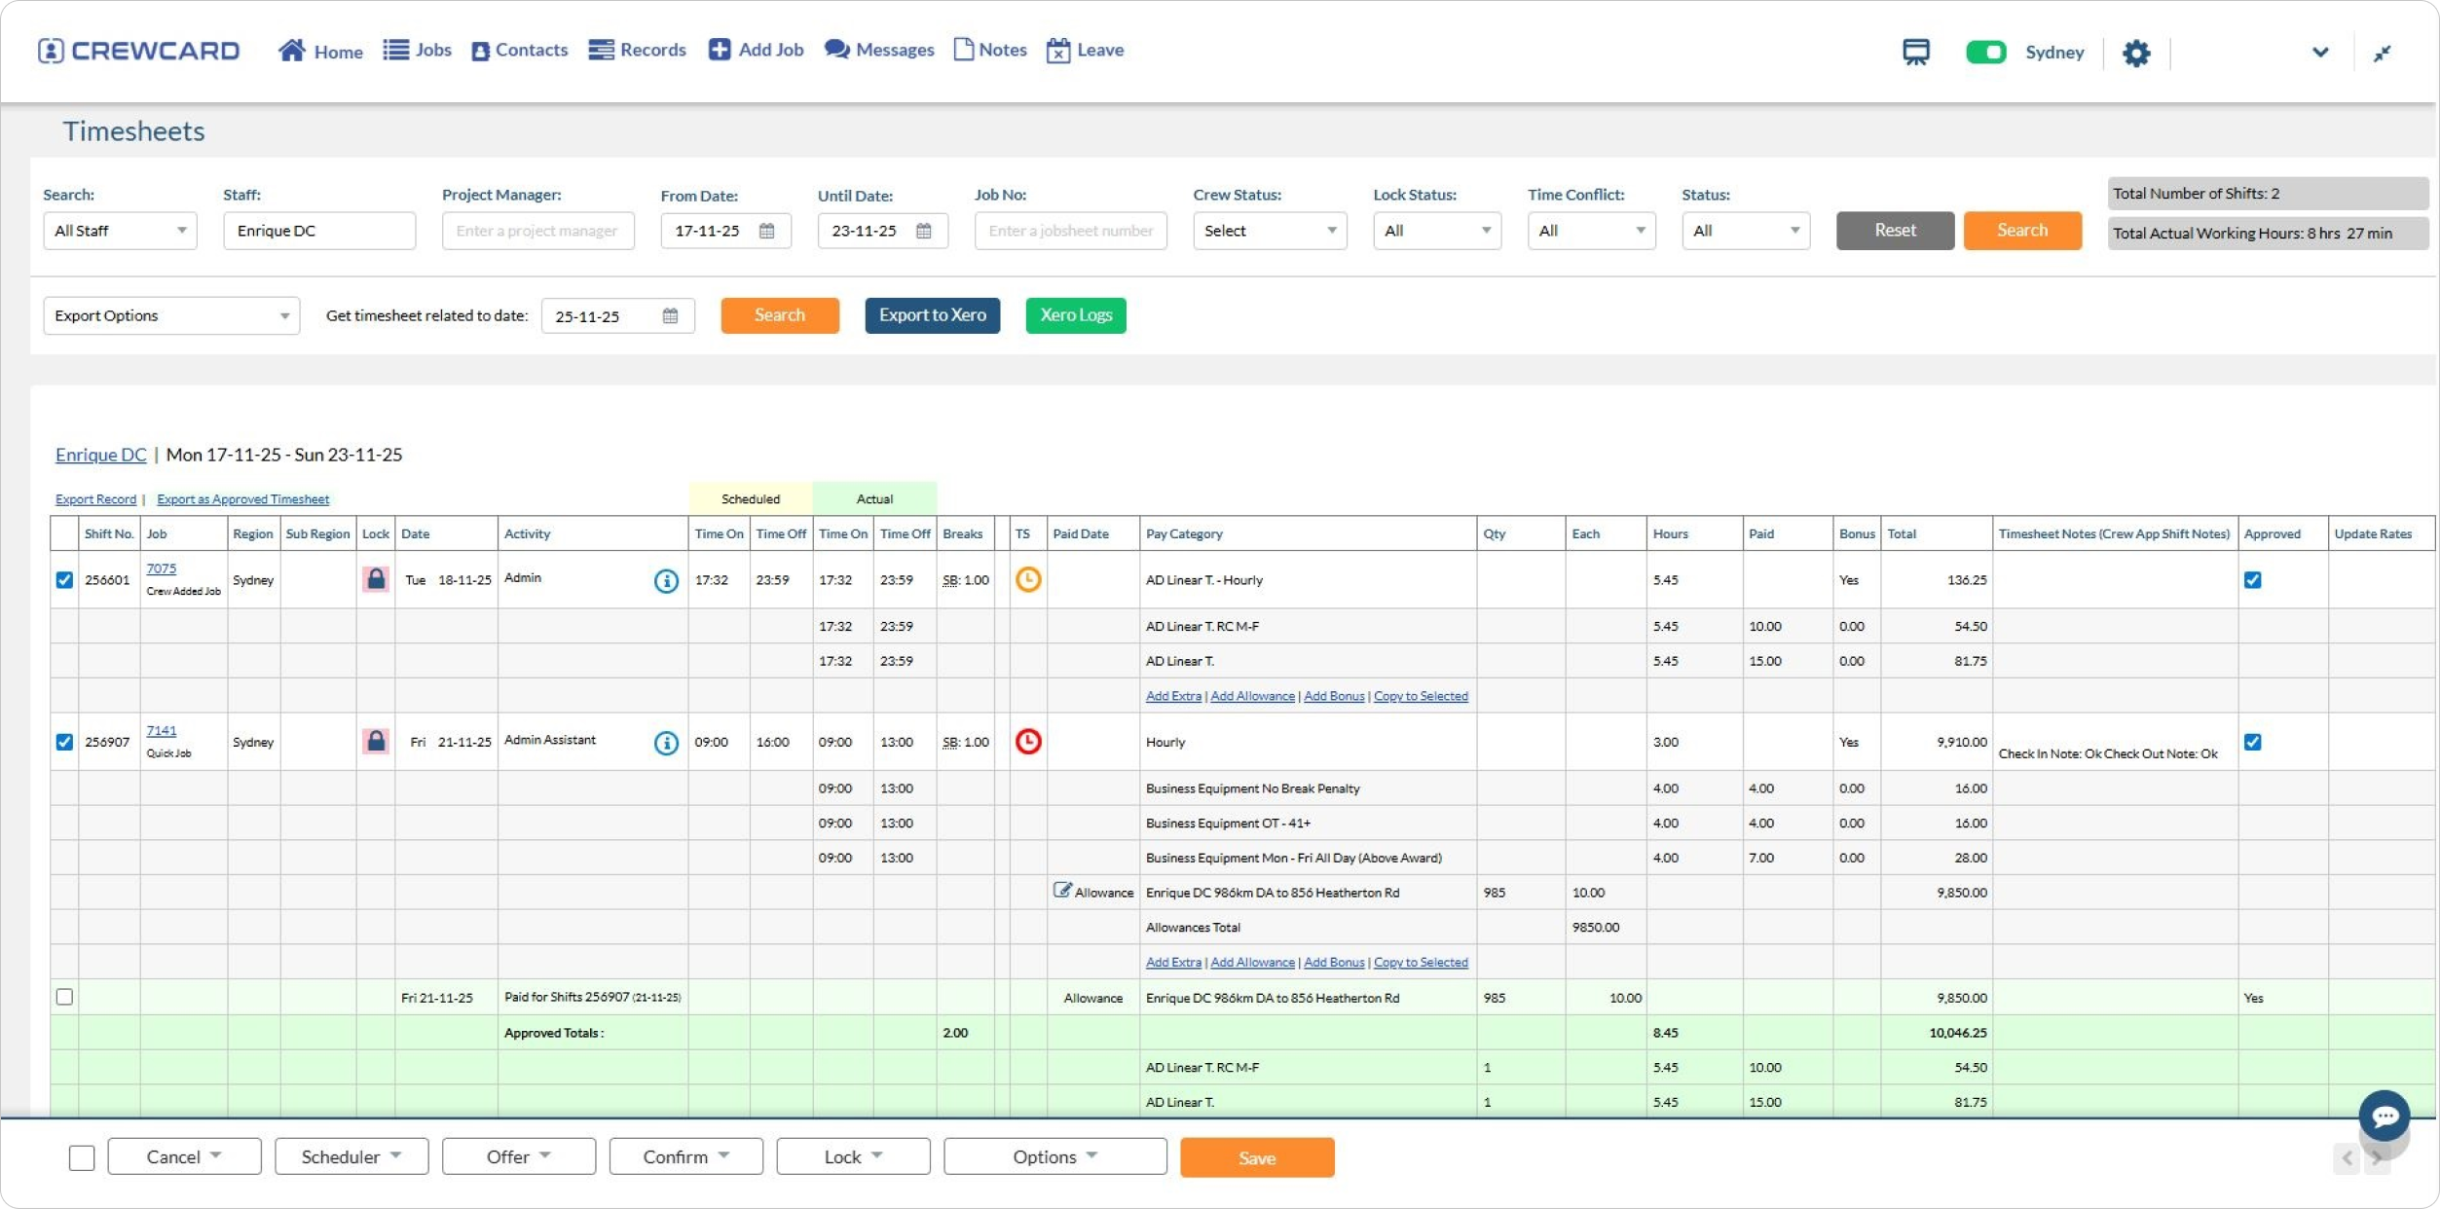Open the live chat bubble icon
Image resolution: width=2440 pixels, height=1209 pixels.
pos(2384,1117)
